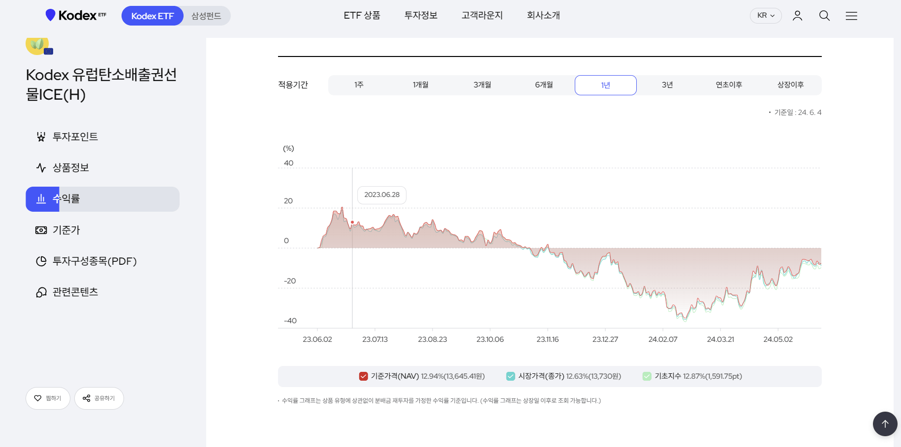Open the hamburger menu icon
901x447 pixels.
pyautogui.click(x=851, y=16)
